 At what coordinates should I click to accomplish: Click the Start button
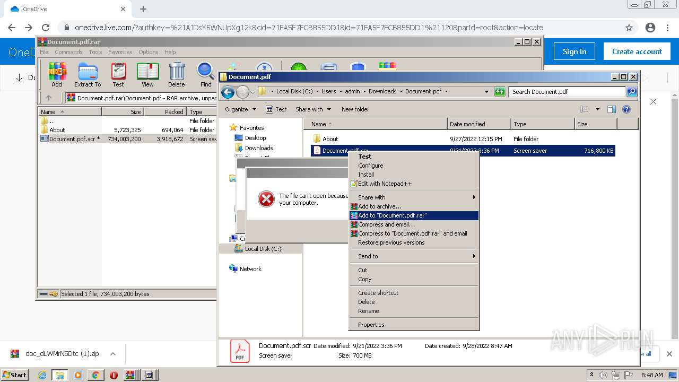point(15,375)
